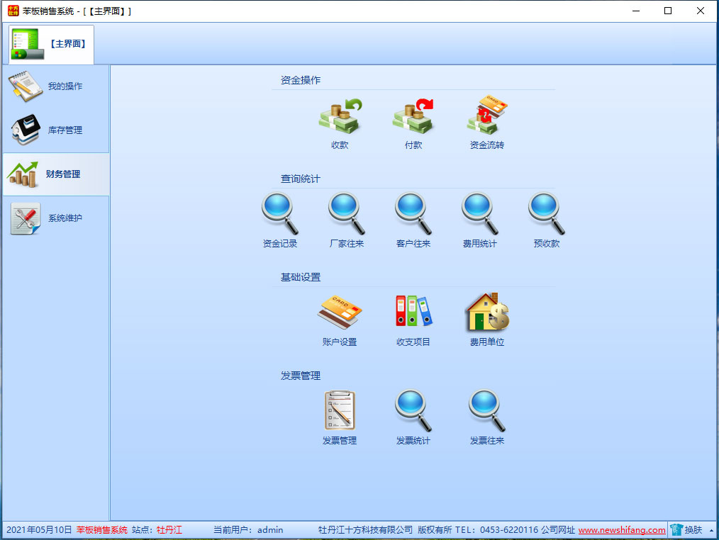
Task: Open the 收款 (receive payment) icon
Action: (340, 117)
